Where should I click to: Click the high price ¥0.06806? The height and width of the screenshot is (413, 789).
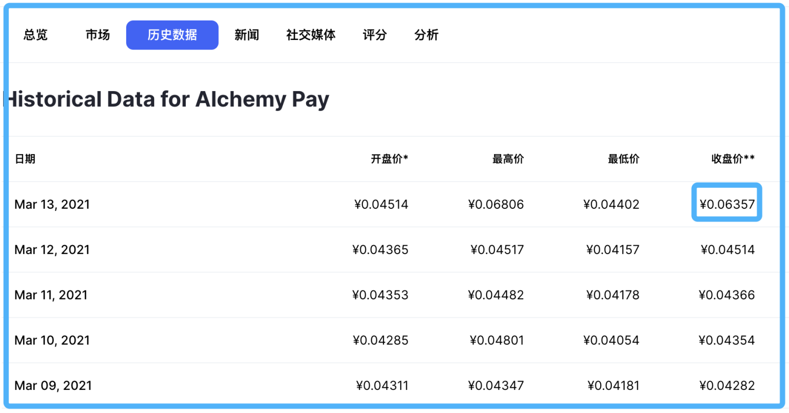(x=496, y=205)
